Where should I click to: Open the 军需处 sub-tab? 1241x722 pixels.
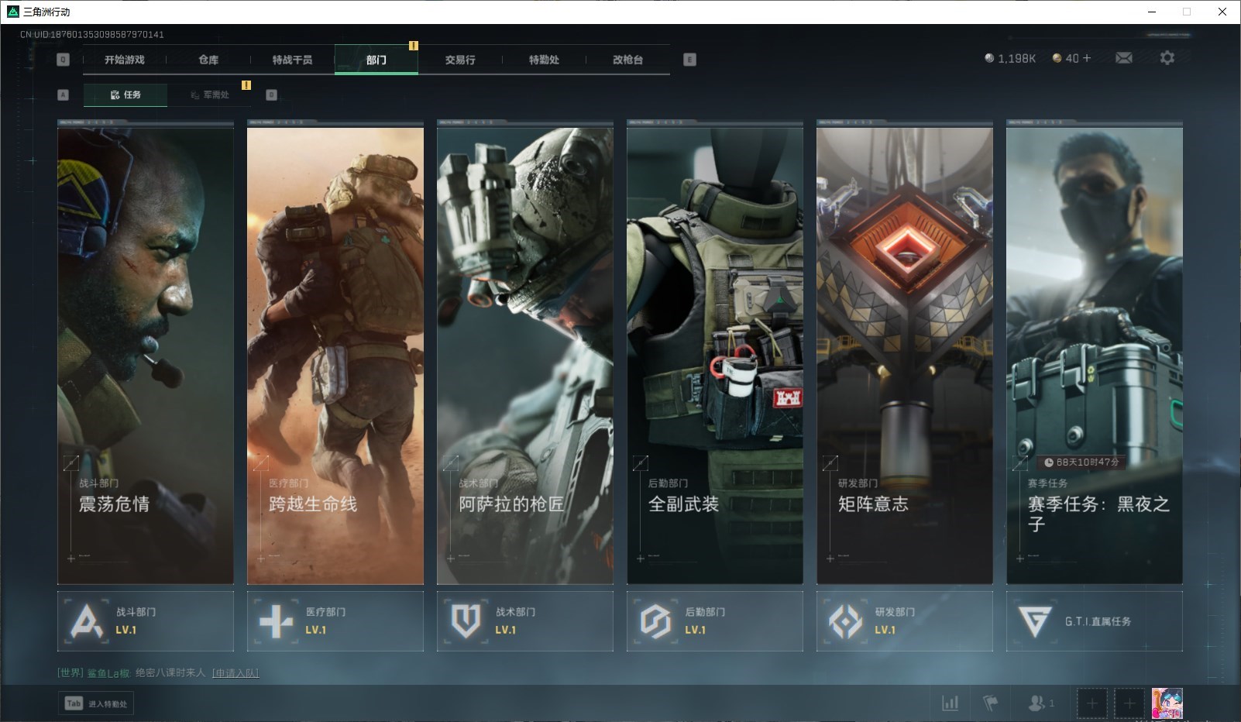tap(210, 95)
